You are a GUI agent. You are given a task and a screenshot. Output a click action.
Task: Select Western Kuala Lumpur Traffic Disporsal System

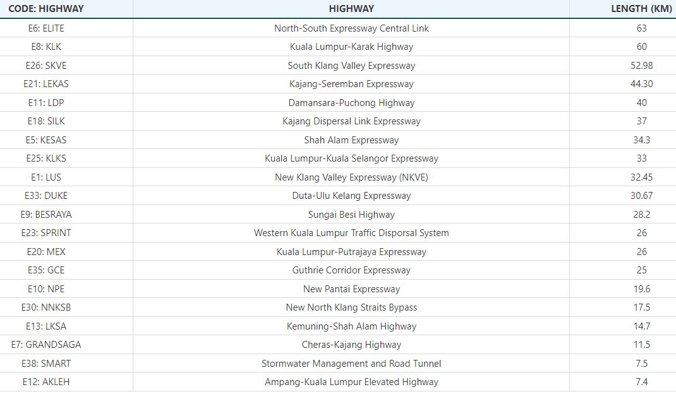tap(351, 233)
